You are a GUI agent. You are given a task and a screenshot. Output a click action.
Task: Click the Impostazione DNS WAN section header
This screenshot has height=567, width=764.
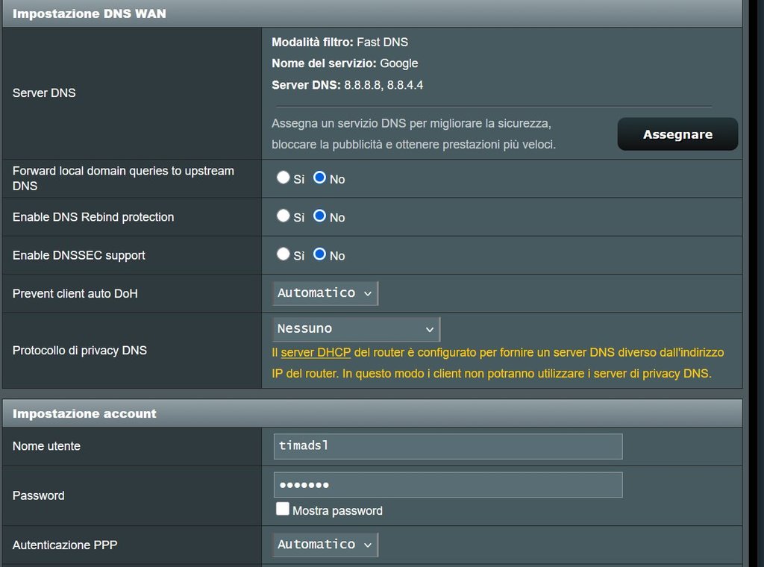pyautogui.click(x=90, y=13)
